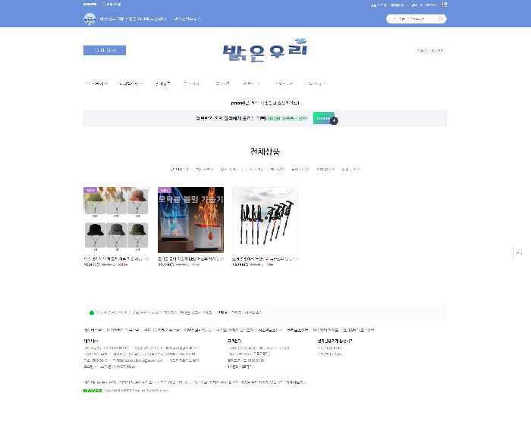Click the green dot notice icon
531x421 pixels.
[x=92, y=313]
